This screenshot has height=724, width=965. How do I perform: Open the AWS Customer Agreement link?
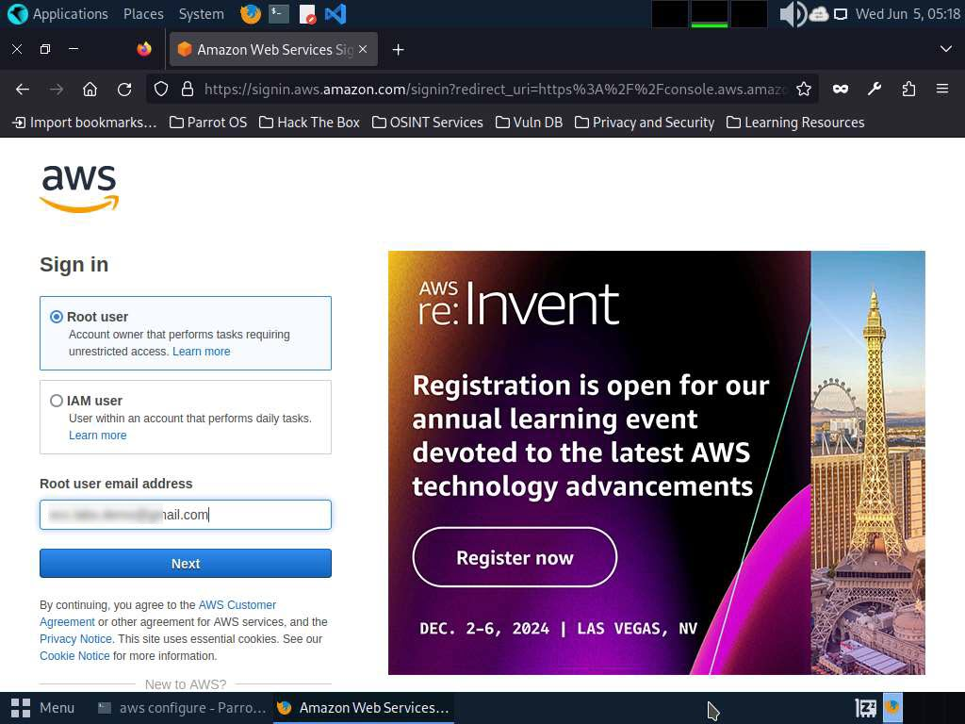(x=237, y=605)
